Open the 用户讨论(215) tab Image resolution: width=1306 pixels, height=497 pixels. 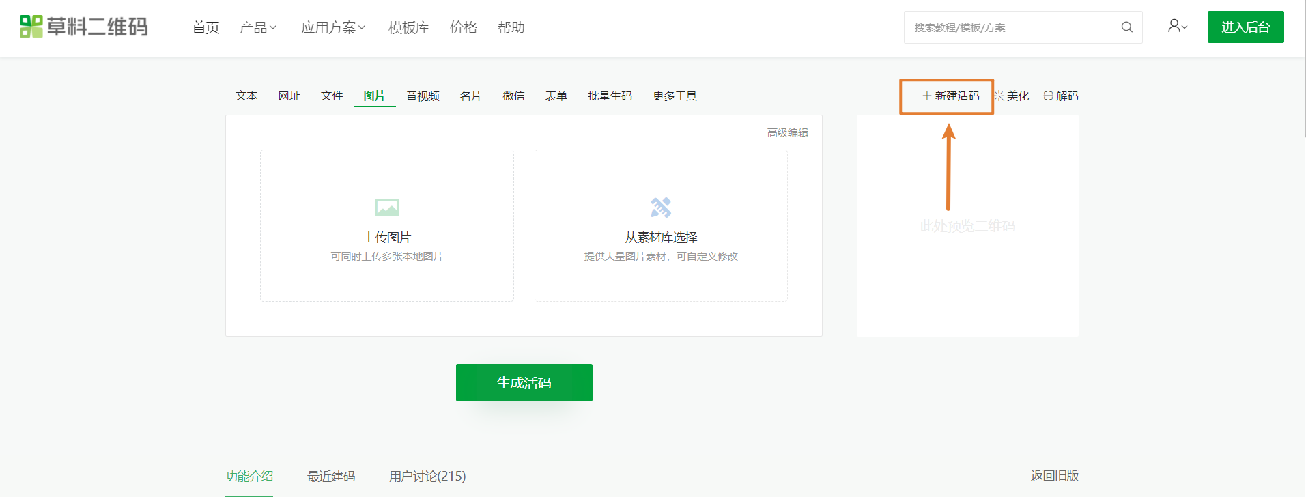[427, 476]
